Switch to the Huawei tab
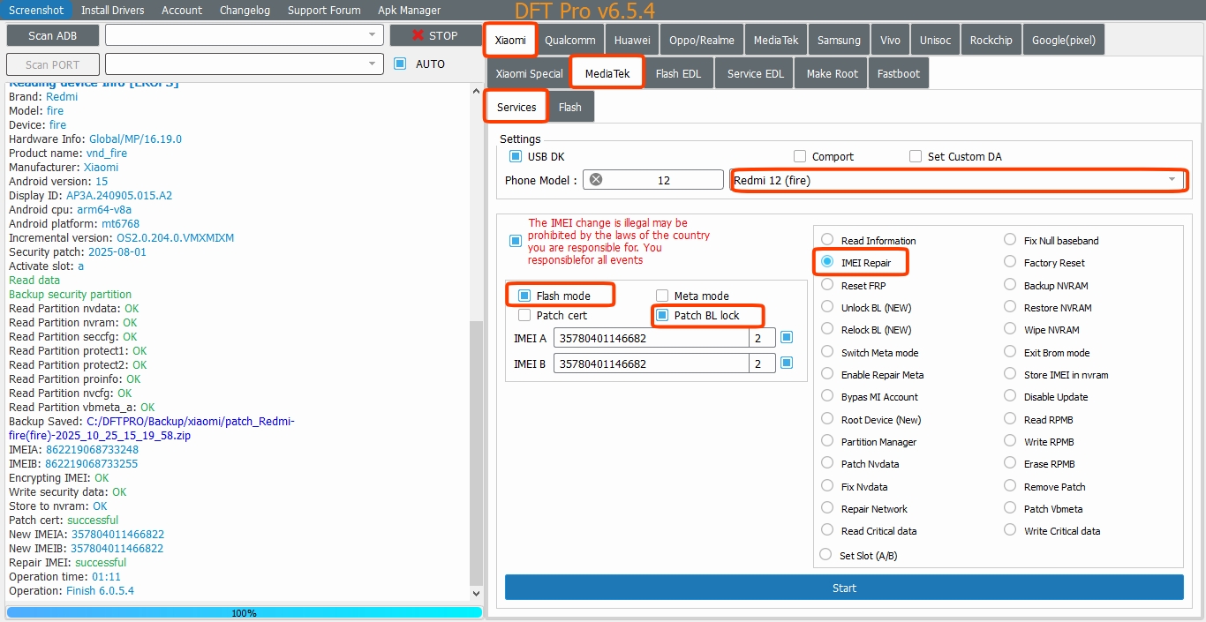 coord(632,40)
